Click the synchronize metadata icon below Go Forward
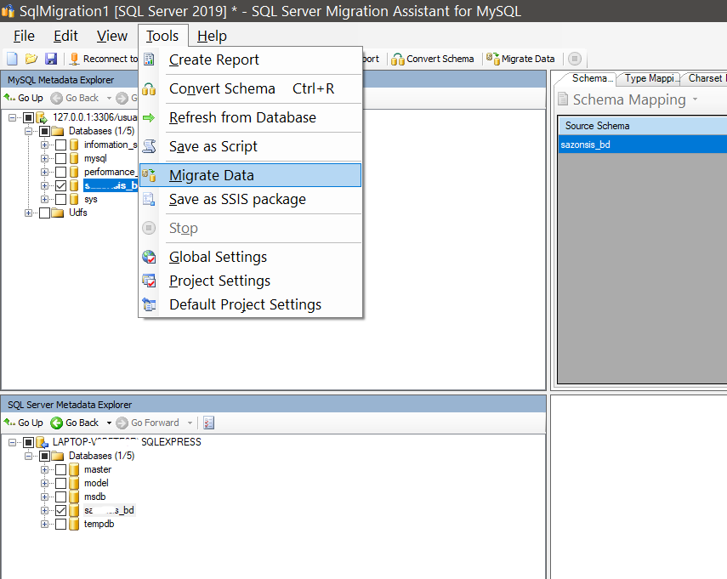This screenshot has height=579, width=727. pos(207,423)
